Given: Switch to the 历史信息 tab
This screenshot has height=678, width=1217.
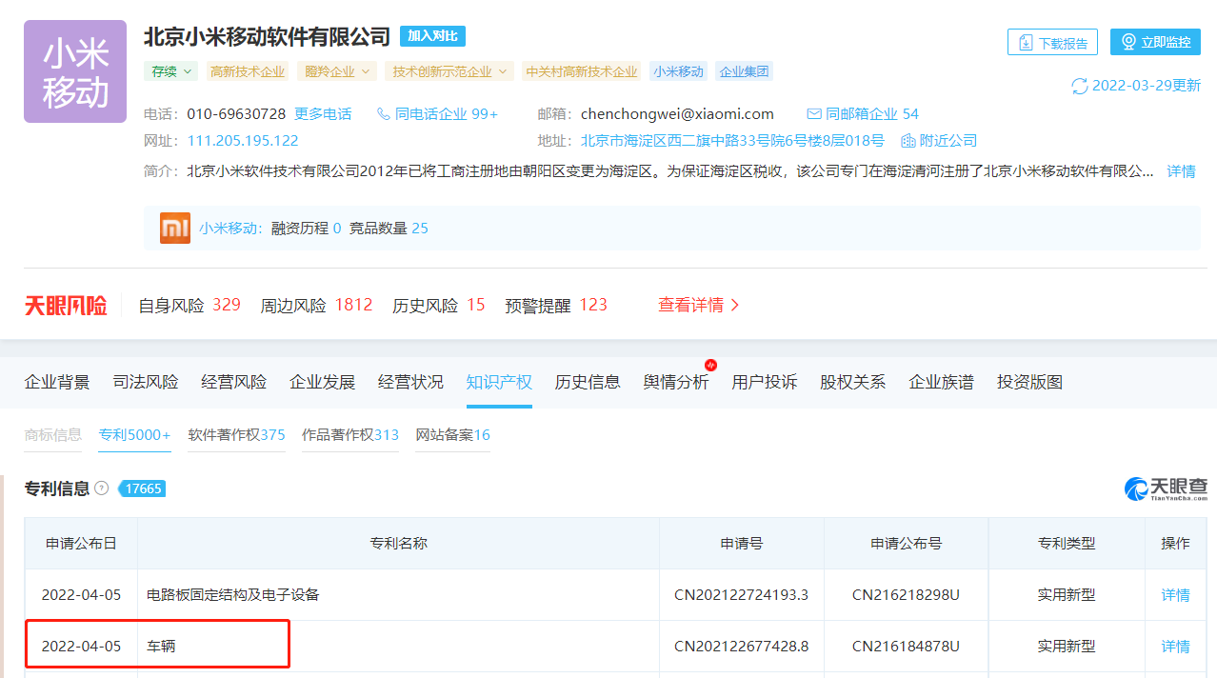Looking at the screenshot, I should click(x=588, y=383).
